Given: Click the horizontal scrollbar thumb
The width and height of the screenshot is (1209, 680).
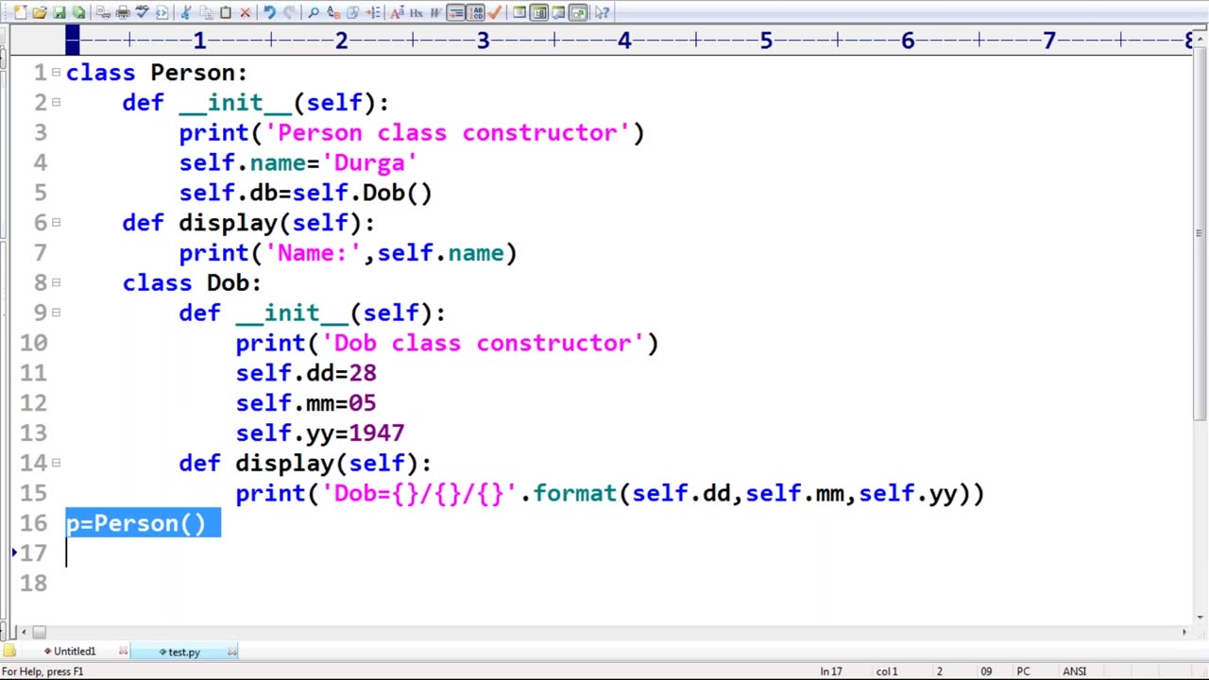Looking at the screenshot, I should 40,632.
